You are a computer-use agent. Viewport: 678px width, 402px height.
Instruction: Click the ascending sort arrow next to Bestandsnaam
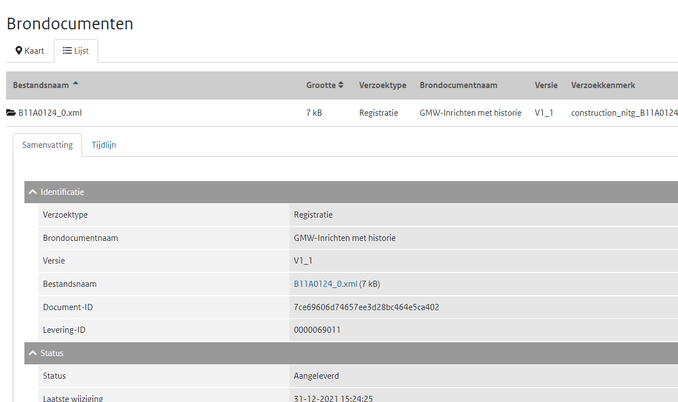tap(75, 84)
